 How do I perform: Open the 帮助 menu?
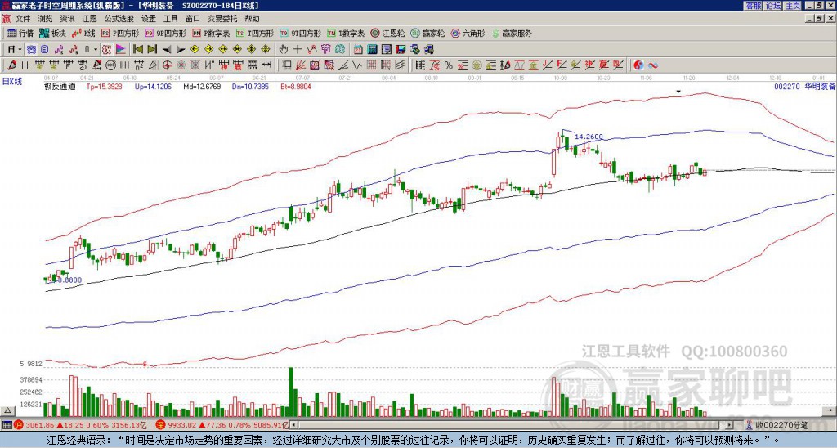(252, 19)
